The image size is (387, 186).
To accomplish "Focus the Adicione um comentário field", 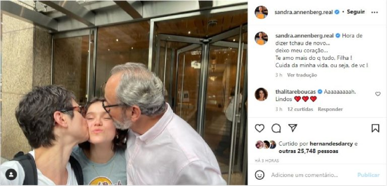I will (x=304, y=175).
